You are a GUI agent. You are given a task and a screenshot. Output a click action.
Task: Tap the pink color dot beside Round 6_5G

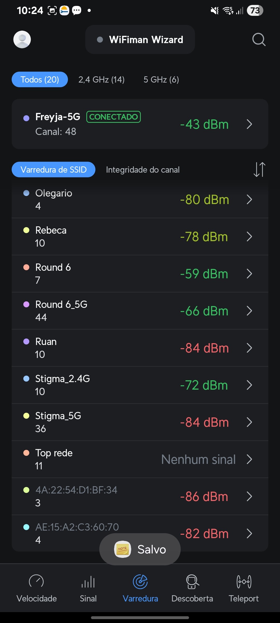(26, 304)
